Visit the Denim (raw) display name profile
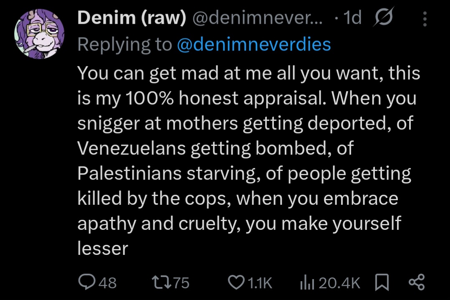This screenshot has width=450, height=300. [x=132, y=18]
